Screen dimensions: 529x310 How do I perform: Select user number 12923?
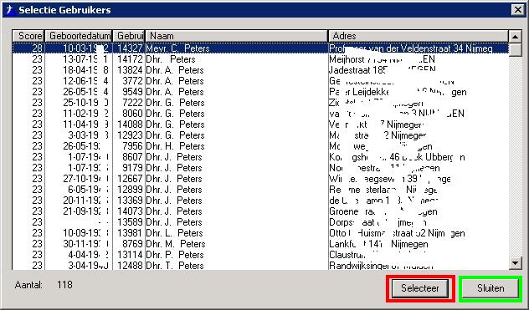tap(260, 135)
